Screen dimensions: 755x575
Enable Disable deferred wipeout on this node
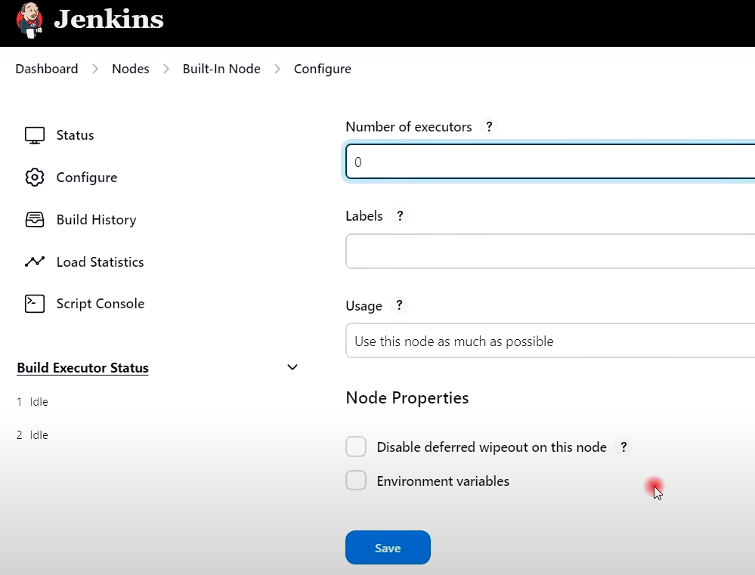tap(356, 447)
